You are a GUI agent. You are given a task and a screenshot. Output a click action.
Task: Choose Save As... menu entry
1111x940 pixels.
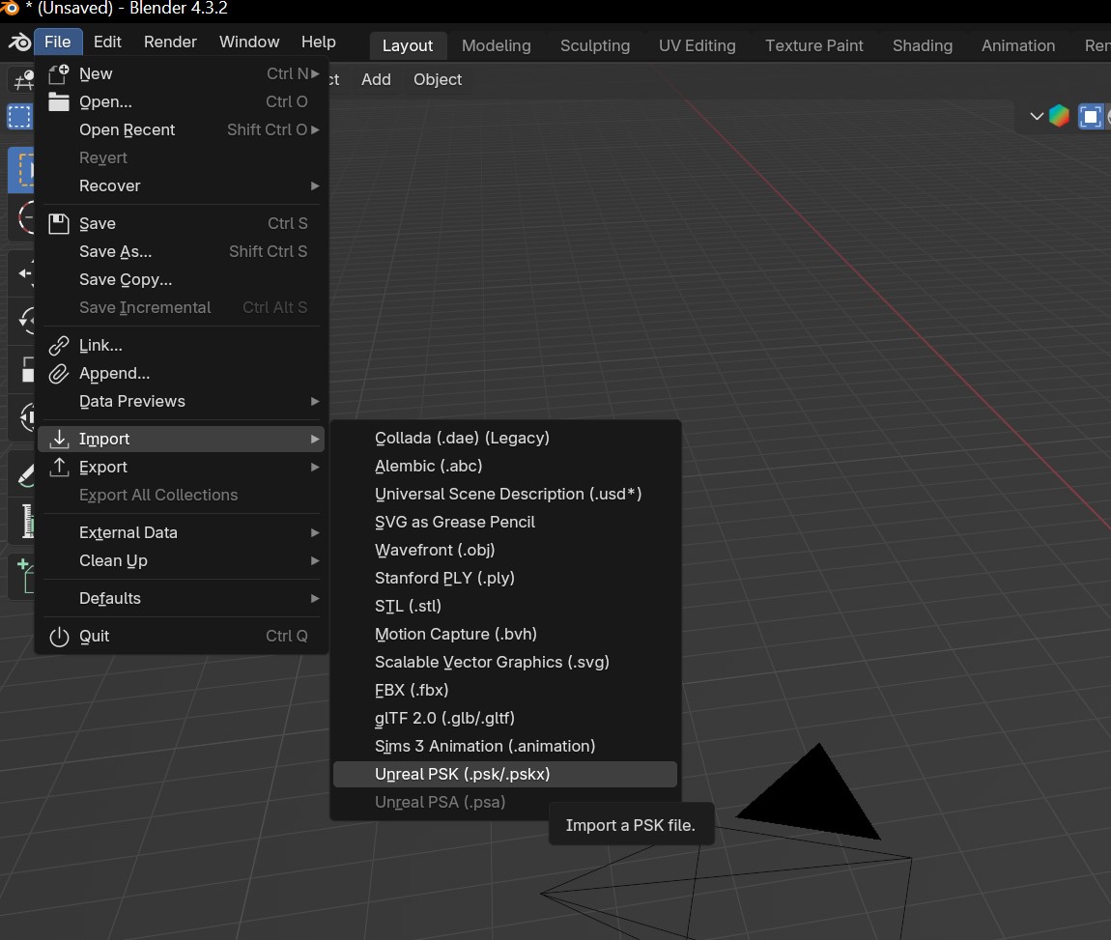182,251
